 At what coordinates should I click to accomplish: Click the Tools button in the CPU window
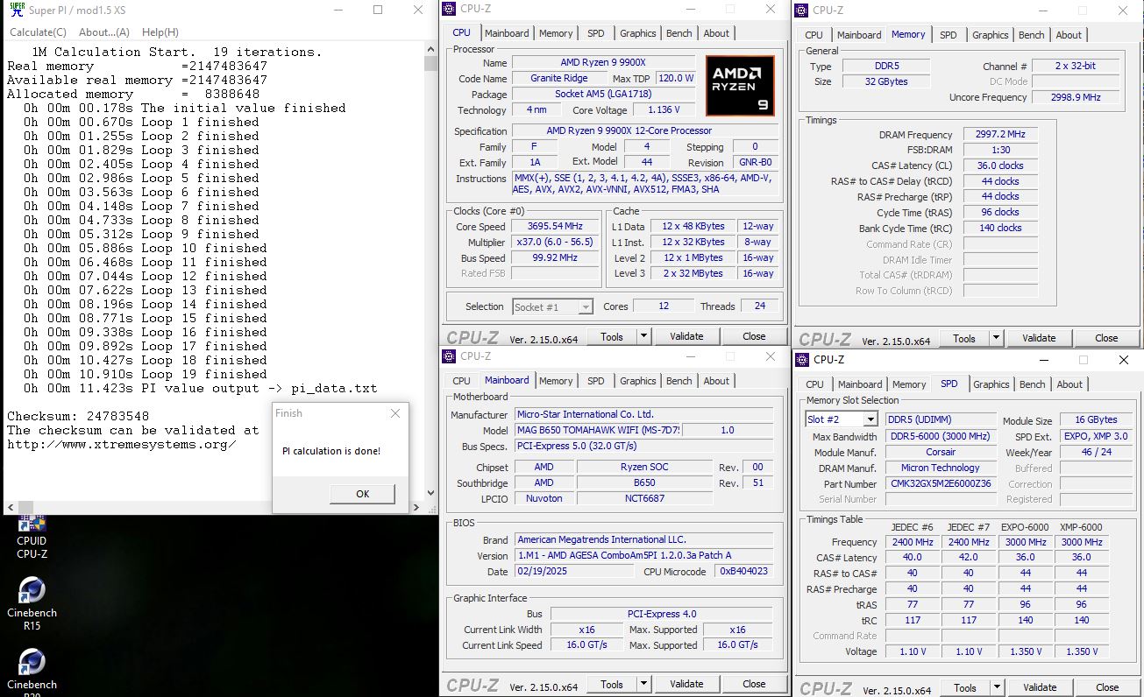[x=611, y=336]
